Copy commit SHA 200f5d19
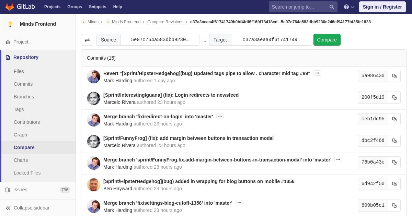Viewport: 412px width, 216px height. (x=394, y=97)
